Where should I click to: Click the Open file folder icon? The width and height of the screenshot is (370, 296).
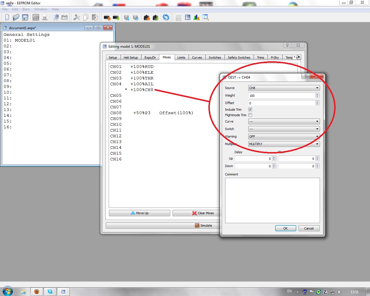coord(16,17)
